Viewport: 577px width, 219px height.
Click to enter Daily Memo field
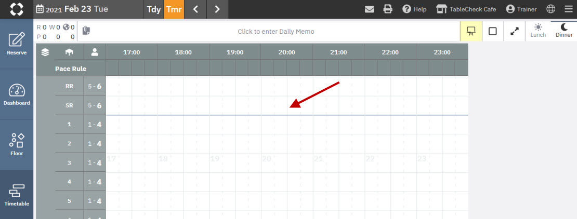click(276, 32)
